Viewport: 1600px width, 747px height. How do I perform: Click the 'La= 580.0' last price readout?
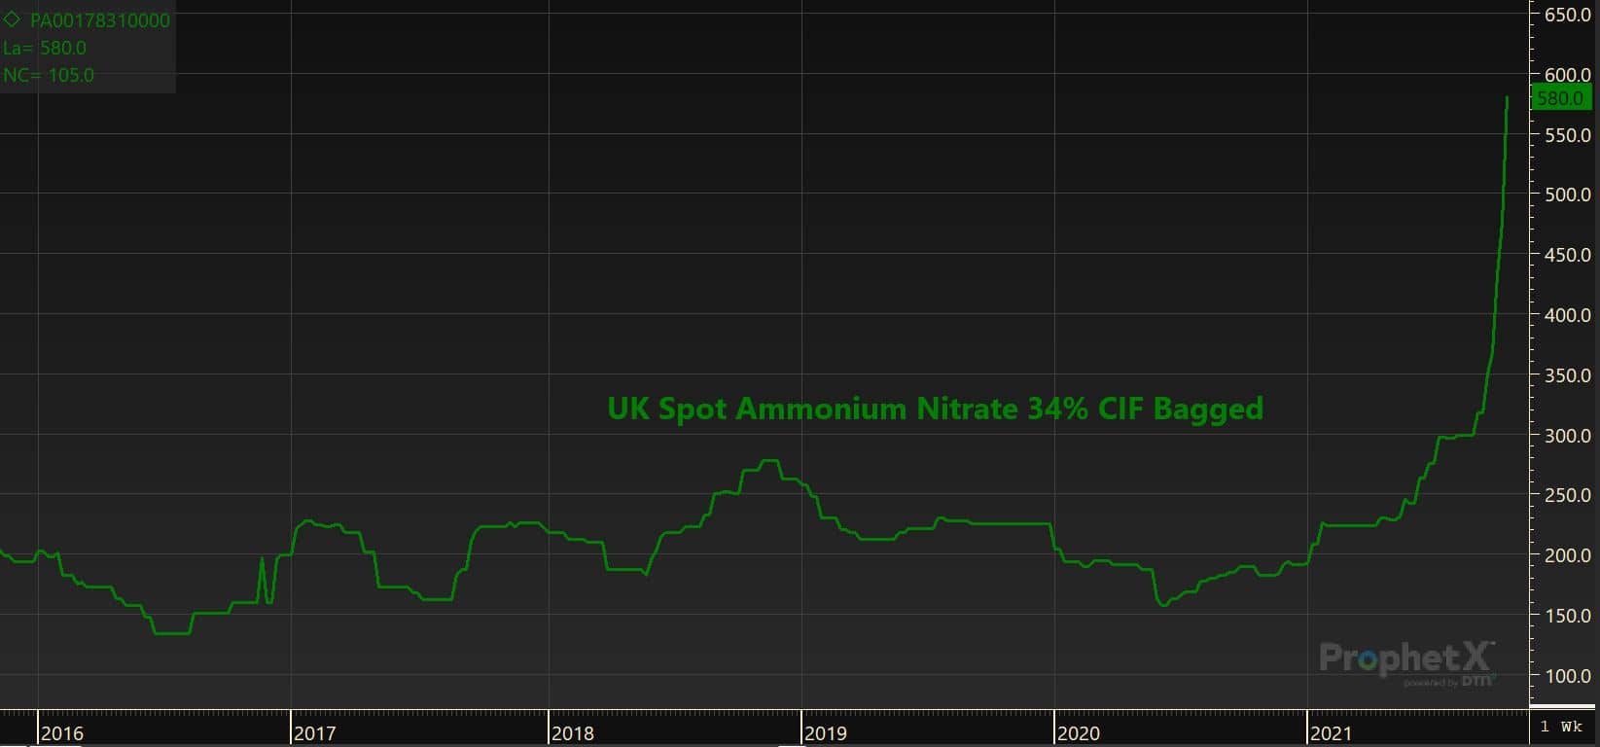[x=45, y=48]
